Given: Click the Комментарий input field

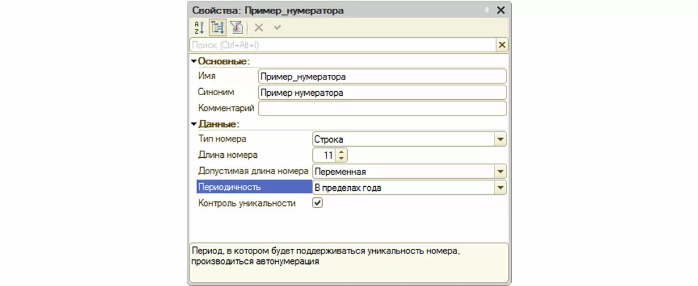Looking at the screenshot, I should pyautogui.click(x=382, y=108).
